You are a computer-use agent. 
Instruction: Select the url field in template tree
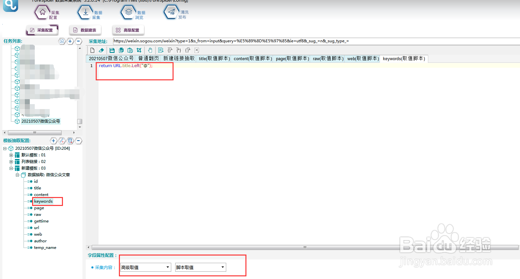tap(36, 228)
